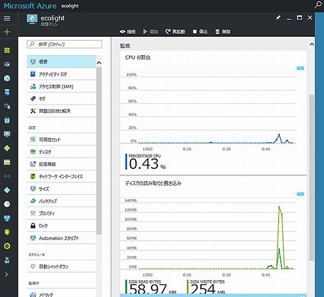Open All resources grid icon in sidebar

click(7, 50)
